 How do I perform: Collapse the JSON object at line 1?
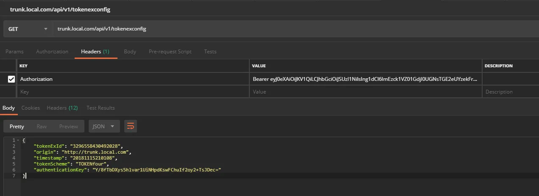[x=18, y=140]
